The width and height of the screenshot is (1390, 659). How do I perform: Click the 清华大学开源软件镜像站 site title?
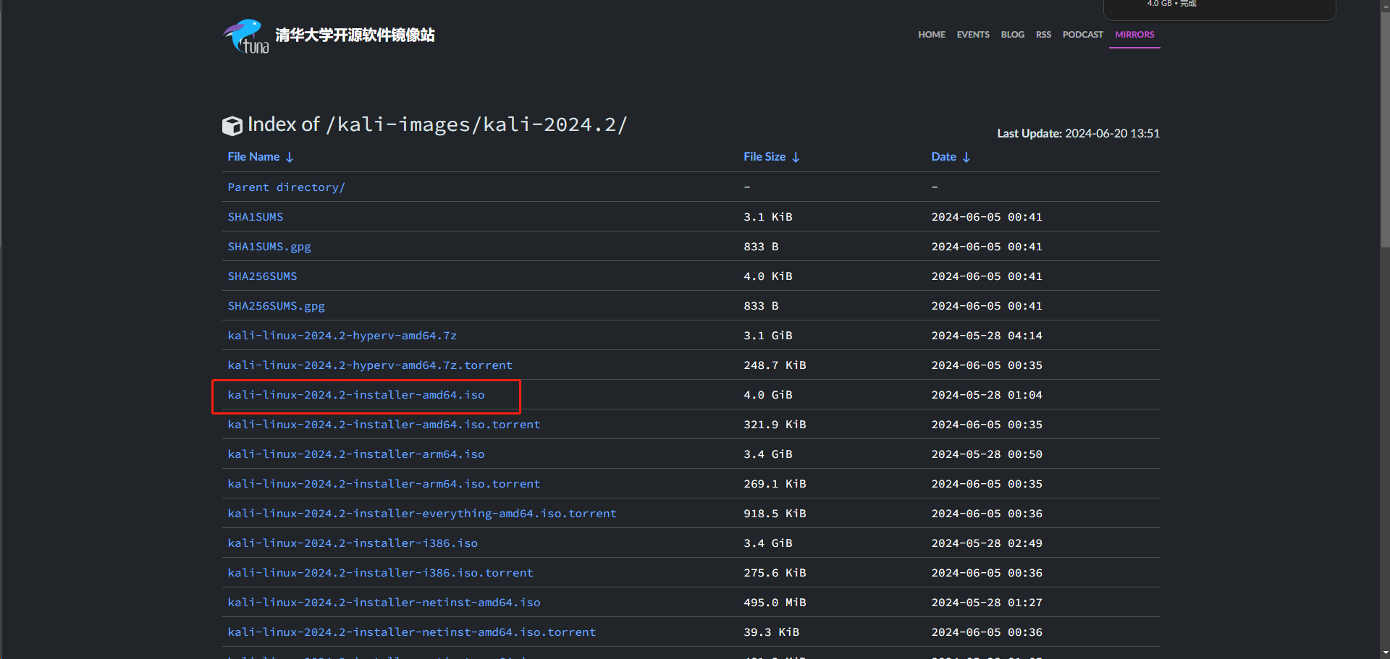click(355, 35)
